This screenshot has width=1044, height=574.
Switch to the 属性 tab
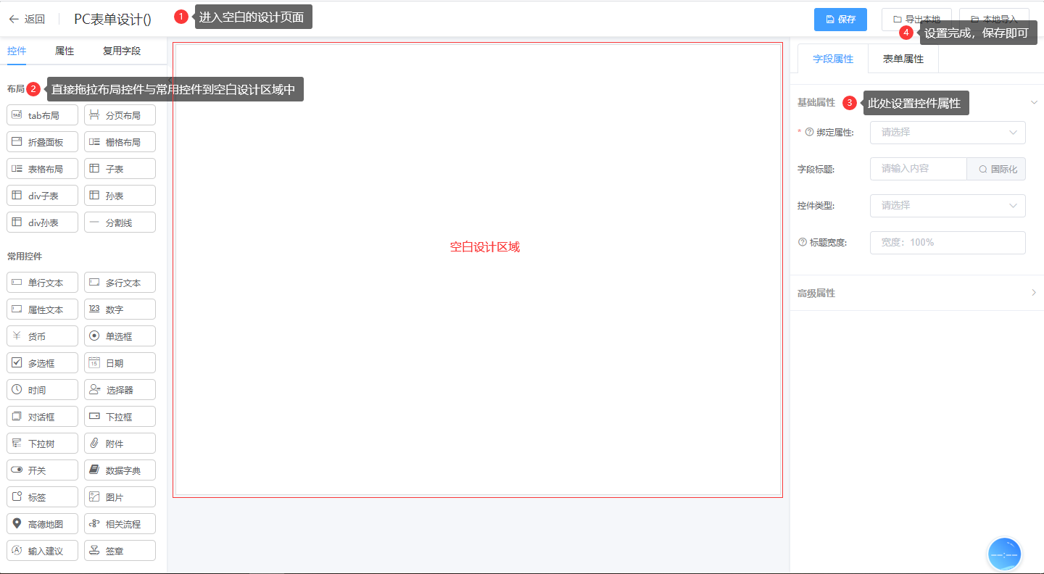click(x=65, y=51)
